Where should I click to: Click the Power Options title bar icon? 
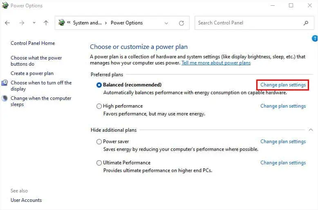4,6
